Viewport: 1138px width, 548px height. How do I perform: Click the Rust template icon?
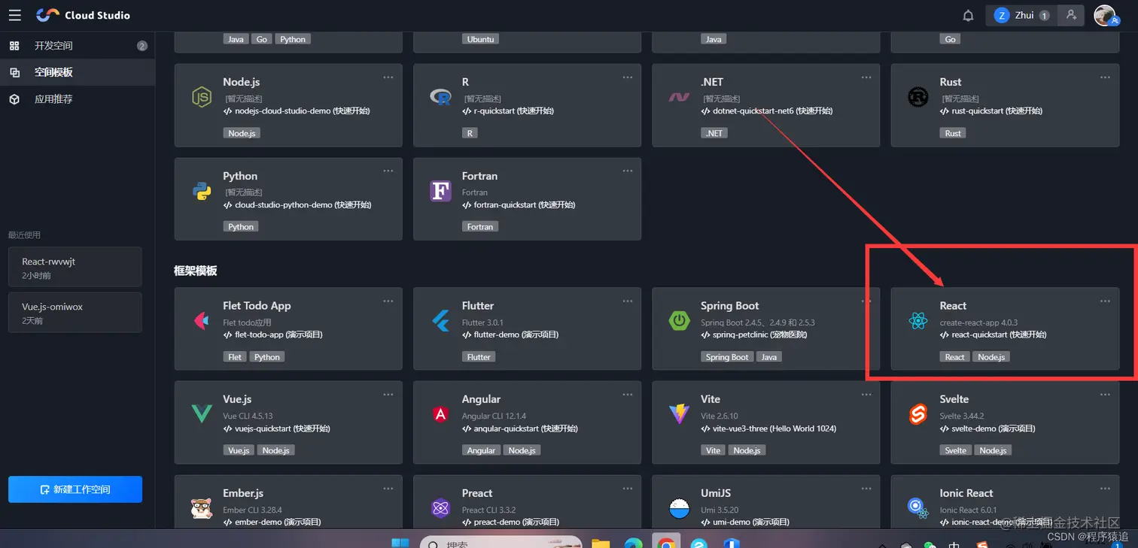[917, 97]
